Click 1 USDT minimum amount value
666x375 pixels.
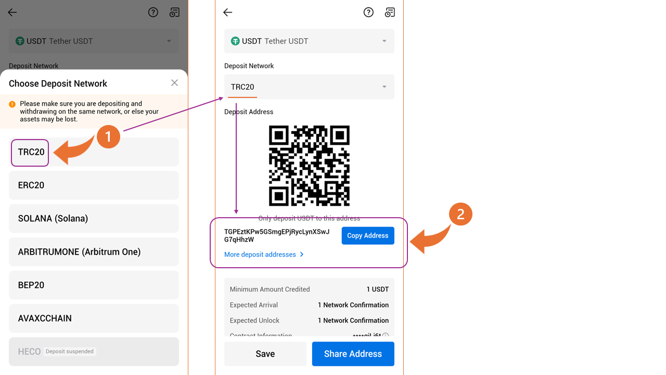378,290
